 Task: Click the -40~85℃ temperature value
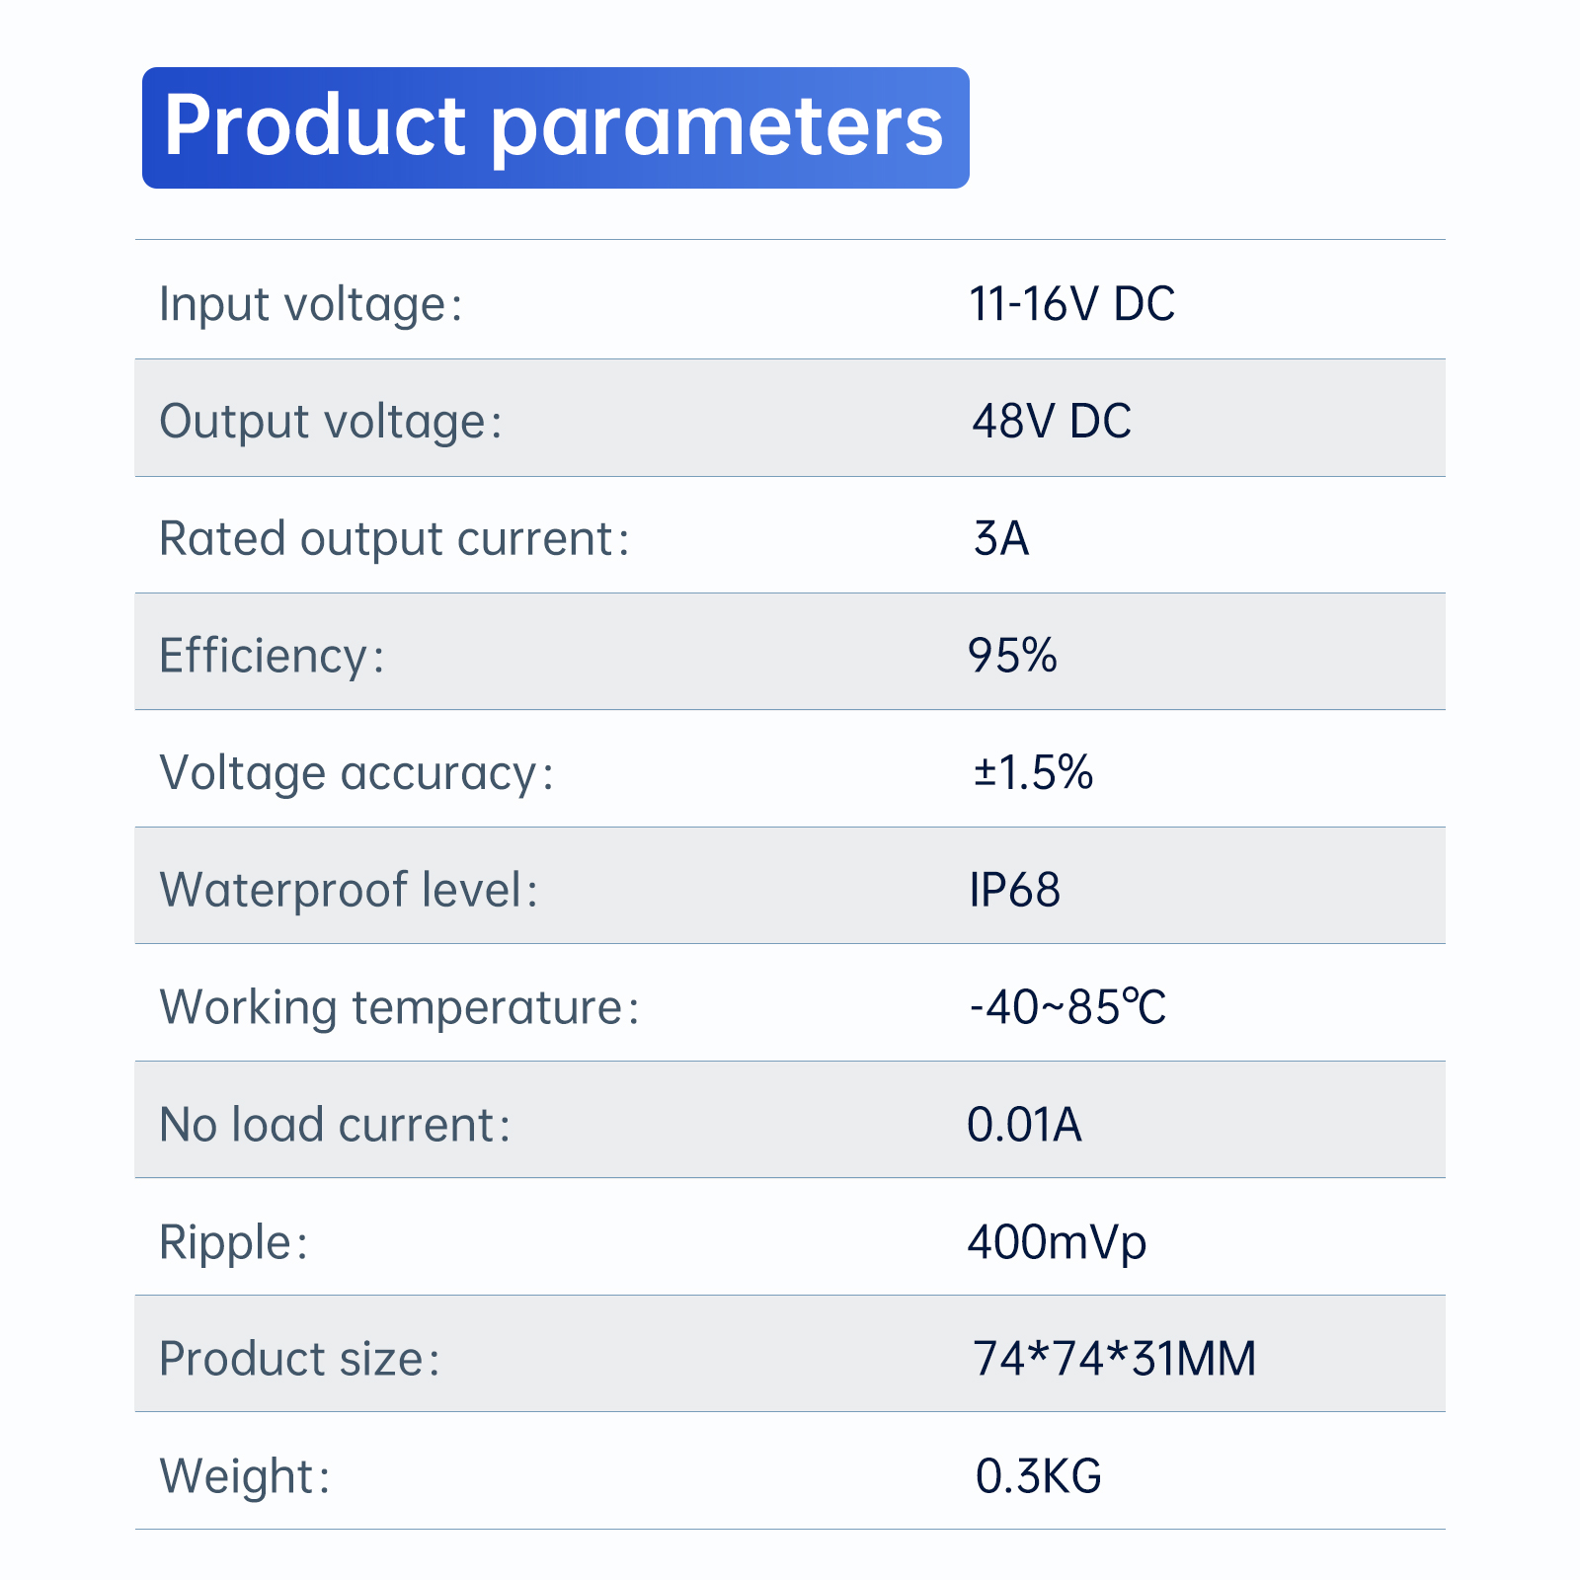(x=1067, y=1007)
